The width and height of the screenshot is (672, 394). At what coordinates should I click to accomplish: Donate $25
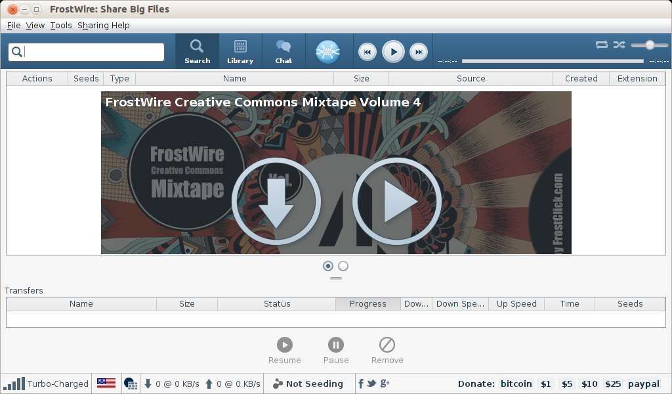(x=613, y=383)
